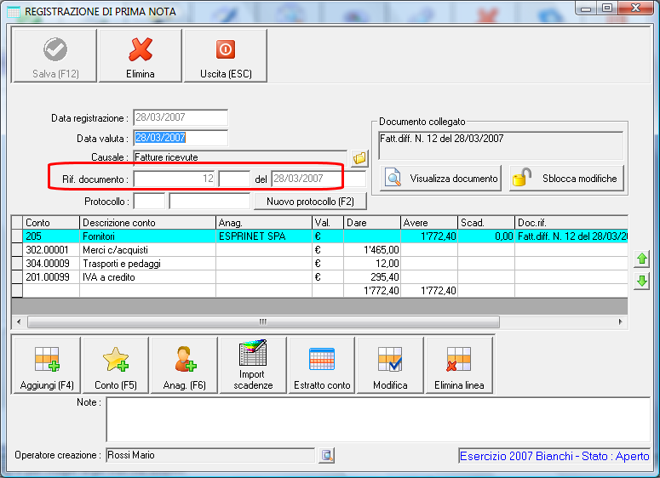
Task: Select row 201.00099 IVA a credito
Action: coord(320,277)
